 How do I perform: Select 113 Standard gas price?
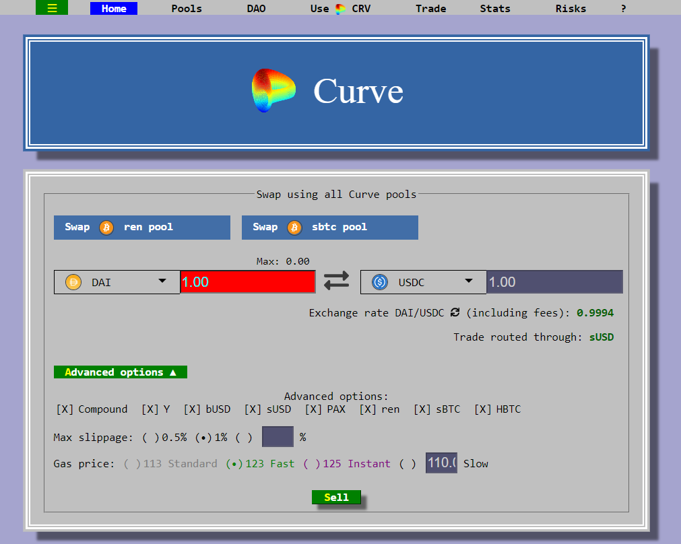tap(170, 464)
